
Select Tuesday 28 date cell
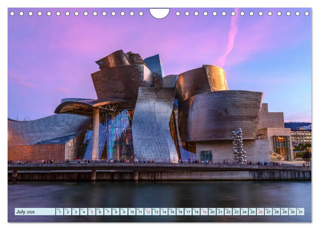click(276, 212)
